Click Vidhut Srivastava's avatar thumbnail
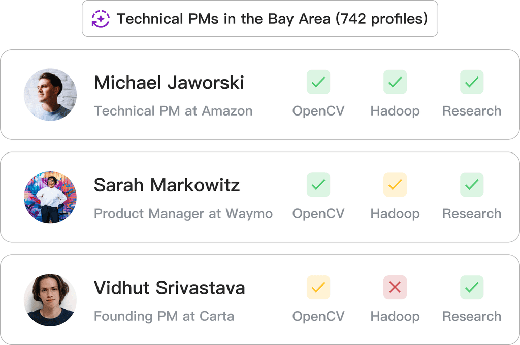Viewport: 520px width, 345px height. [x=50, y=299]
